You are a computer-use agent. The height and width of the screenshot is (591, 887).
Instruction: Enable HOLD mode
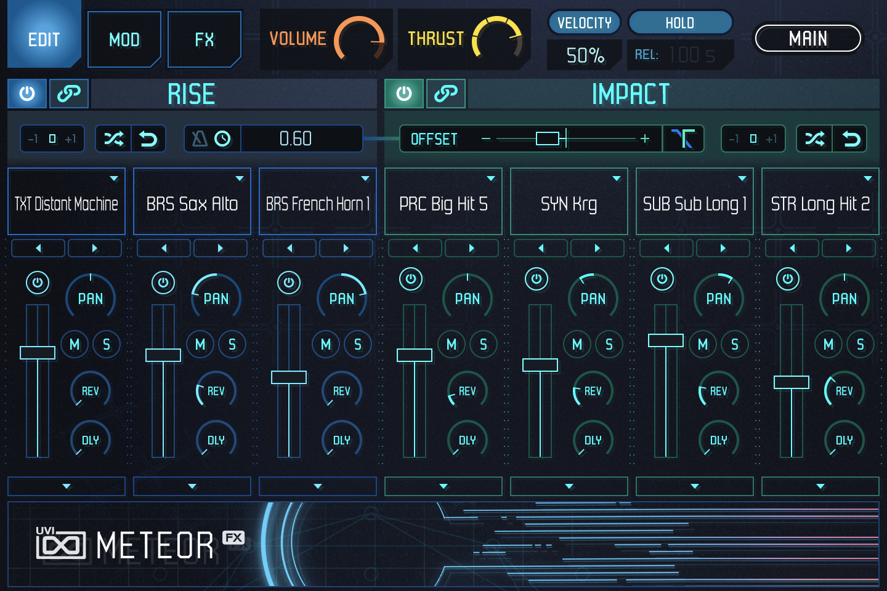680,22
